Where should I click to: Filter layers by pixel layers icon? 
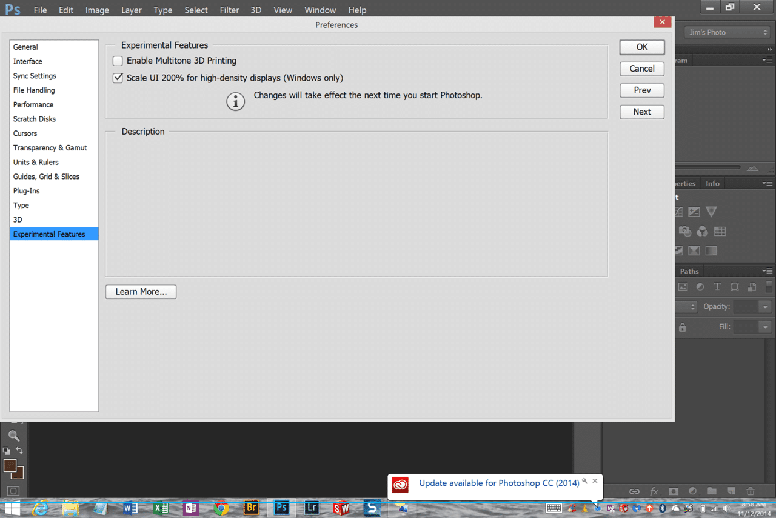(683, 287)
